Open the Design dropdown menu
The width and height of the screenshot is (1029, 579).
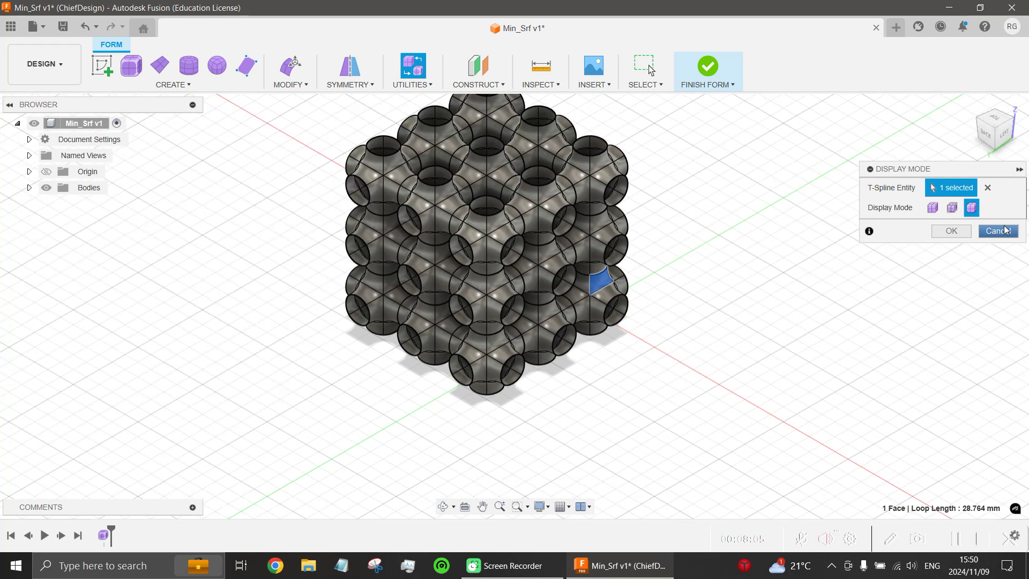coord(44,64)
